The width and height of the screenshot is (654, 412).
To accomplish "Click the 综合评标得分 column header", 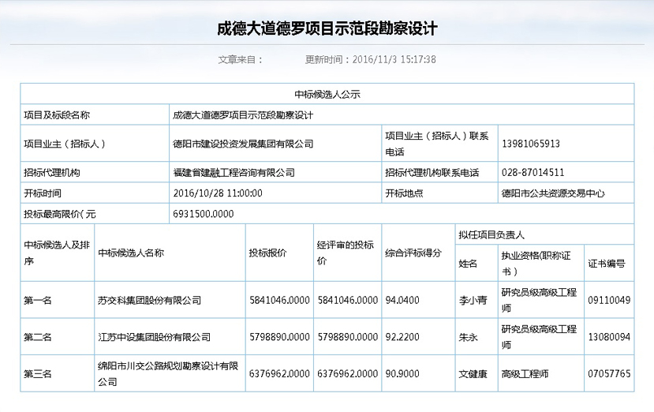I will (413, 253).
